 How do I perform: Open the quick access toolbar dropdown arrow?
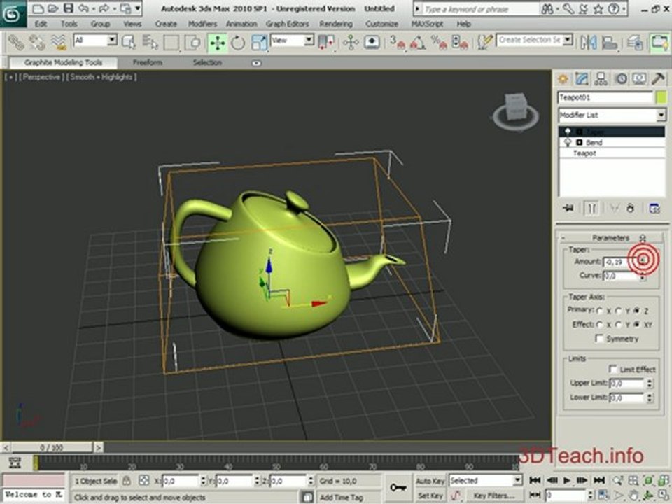coord(138,8)
